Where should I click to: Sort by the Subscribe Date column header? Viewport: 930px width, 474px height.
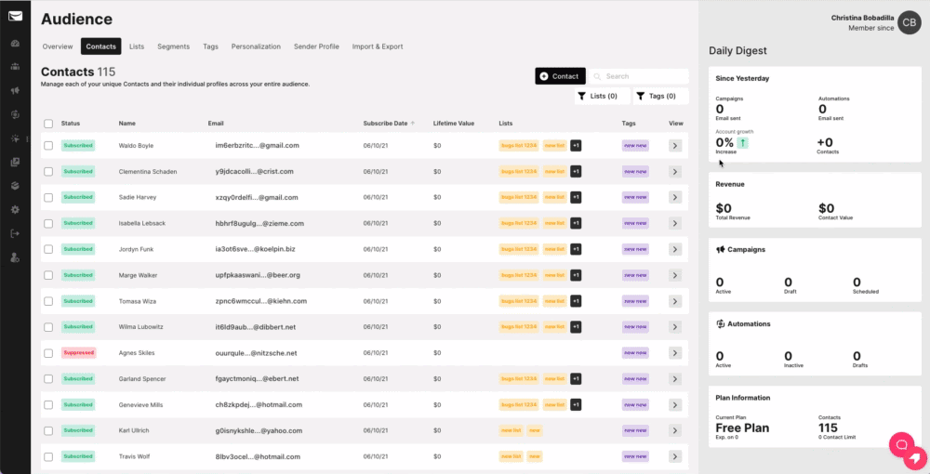click(x=385, y=123)
